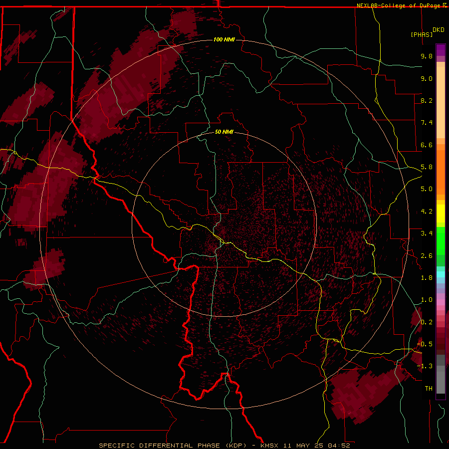The width and height of the screenshot is (449, 449).
Task: Click the 0.2 color scale value
Action: [x=427, y=322]
